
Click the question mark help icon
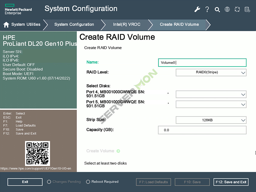[207, 9]
